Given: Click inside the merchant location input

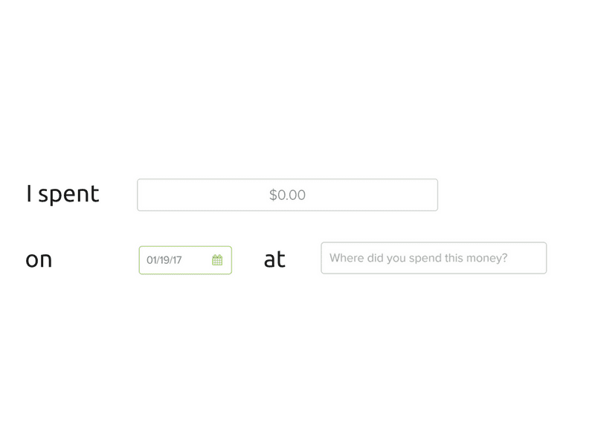Looking at the screenshot, I should coord(434,258).
